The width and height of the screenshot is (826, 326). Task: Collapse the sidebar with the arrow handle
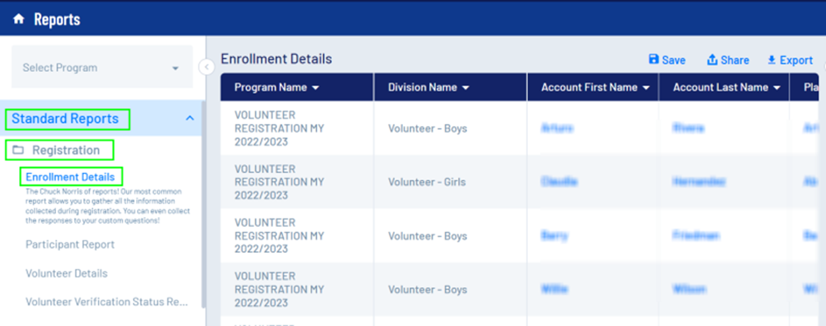[x=206, y=67]
